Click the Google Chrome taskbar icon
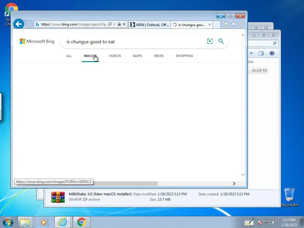The width and height of the screenshot is (304, 228). (x=81, y=222)
